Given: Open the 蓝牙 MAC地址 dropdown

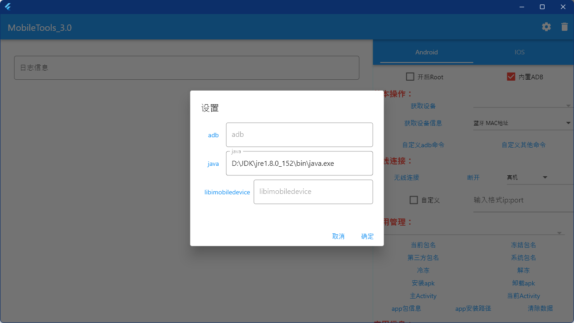Looking at the screenshot, I should (523, 123).
